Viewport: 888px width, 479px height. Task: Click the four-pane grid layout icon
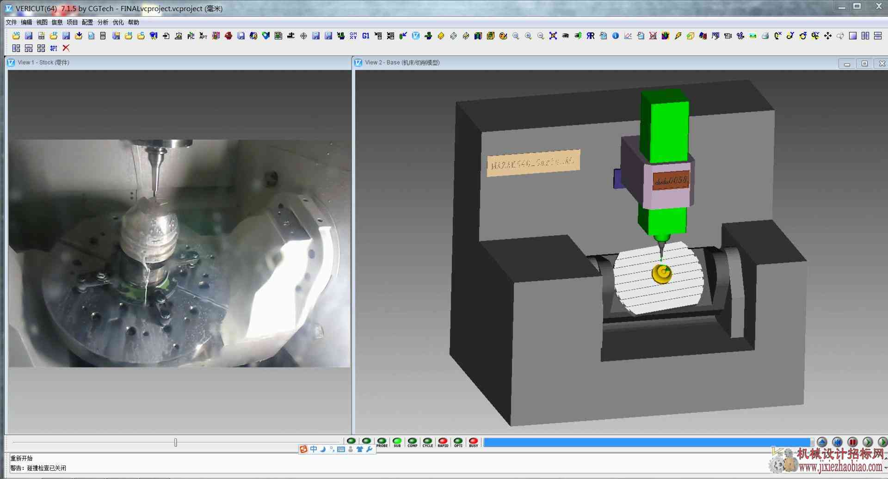pos(41,48)
